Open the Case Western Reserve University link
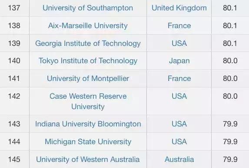 tap(88, 101)
